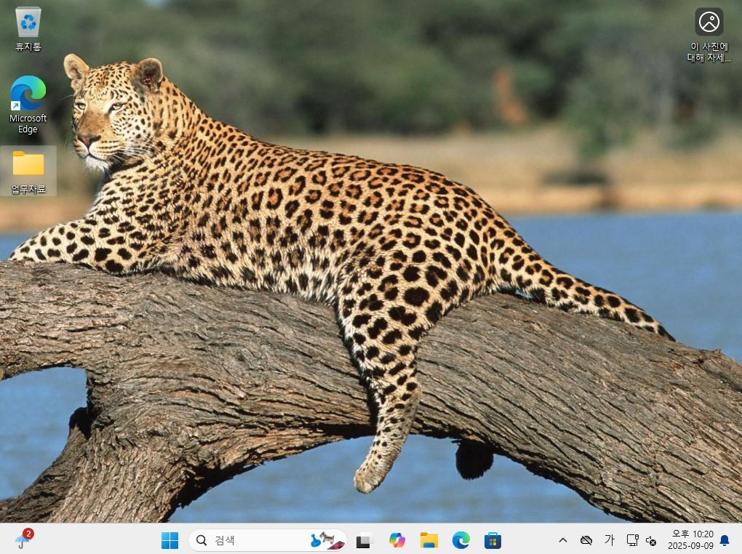
Task: Open the network status tray icon
Action: (632, 540)
